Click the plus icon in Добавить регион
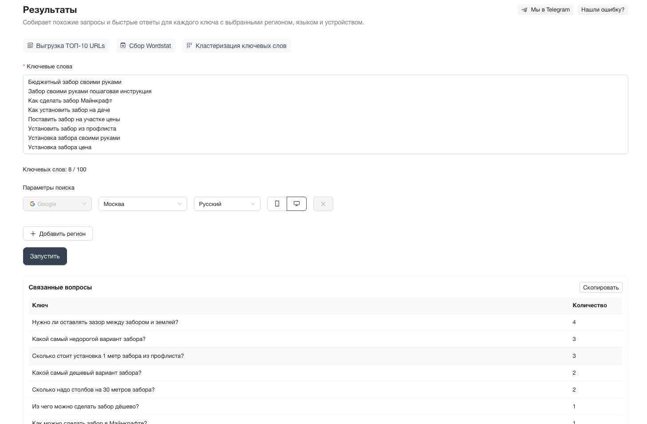The width and height of the screenshot is (647, 424). (x=33, y=234)
